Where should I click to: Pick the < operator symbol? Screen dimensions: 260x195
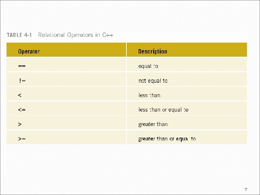[x=19, y=95]
